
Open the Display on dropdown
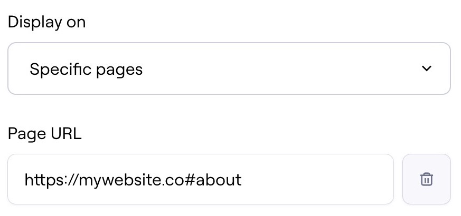coord(229,69)
